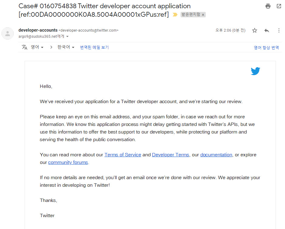This screenshot has height=229, width=285.
Task: Open the Terms of Service link
Action: (x=123, y=155)
